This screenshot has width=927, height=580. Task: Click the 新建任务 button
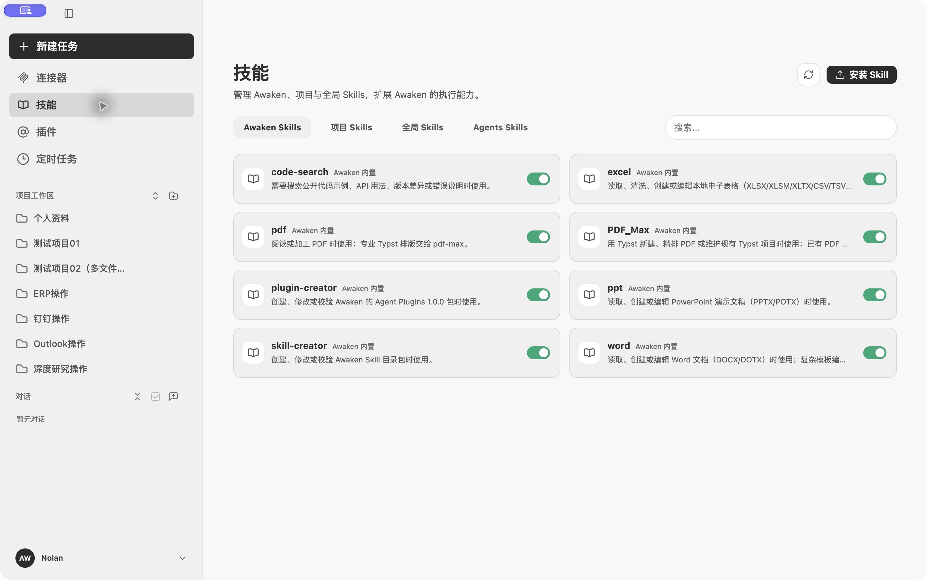click(x=101, y=46)
